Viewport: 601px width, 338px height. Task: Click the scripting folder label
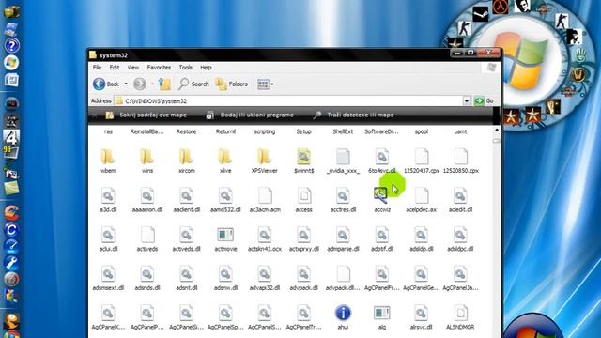click(x=265, y=131)
